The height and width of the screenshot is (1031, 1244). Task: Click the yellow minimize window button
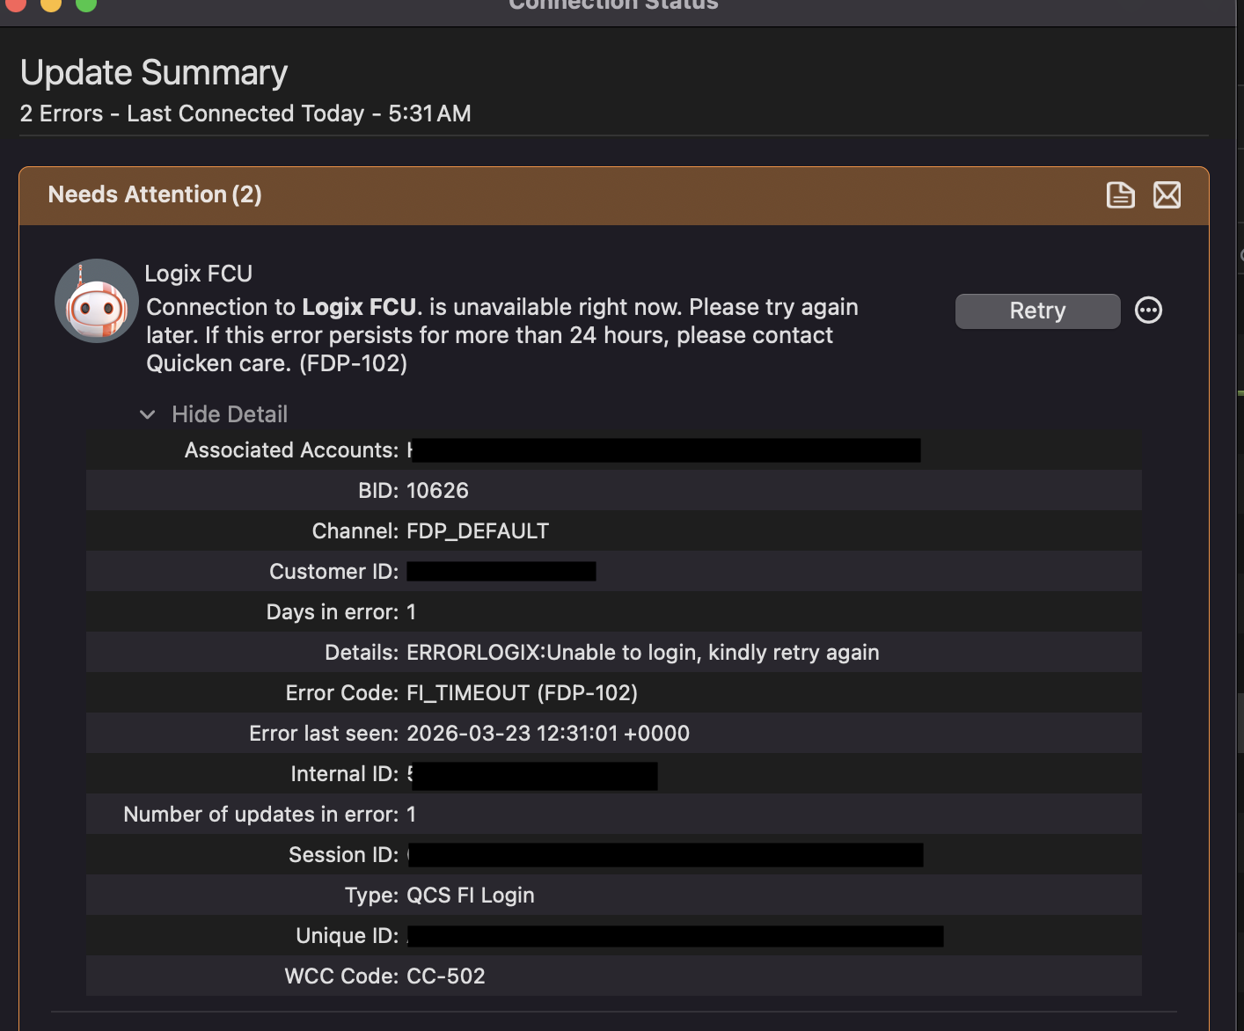51,3
